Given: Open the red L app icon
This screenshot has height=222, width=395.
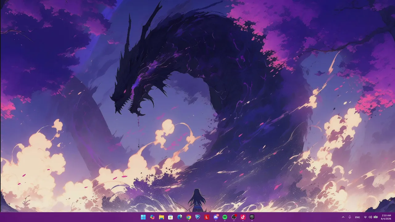Looking at the screenshot, I should click(207, 217).
